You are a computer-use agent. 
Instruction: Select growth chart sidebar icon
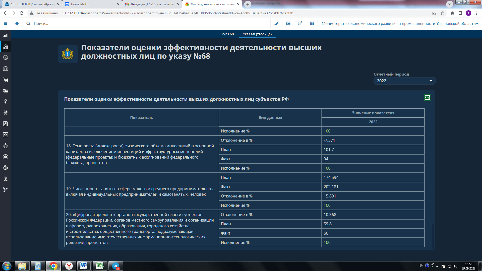coord(6,46)
